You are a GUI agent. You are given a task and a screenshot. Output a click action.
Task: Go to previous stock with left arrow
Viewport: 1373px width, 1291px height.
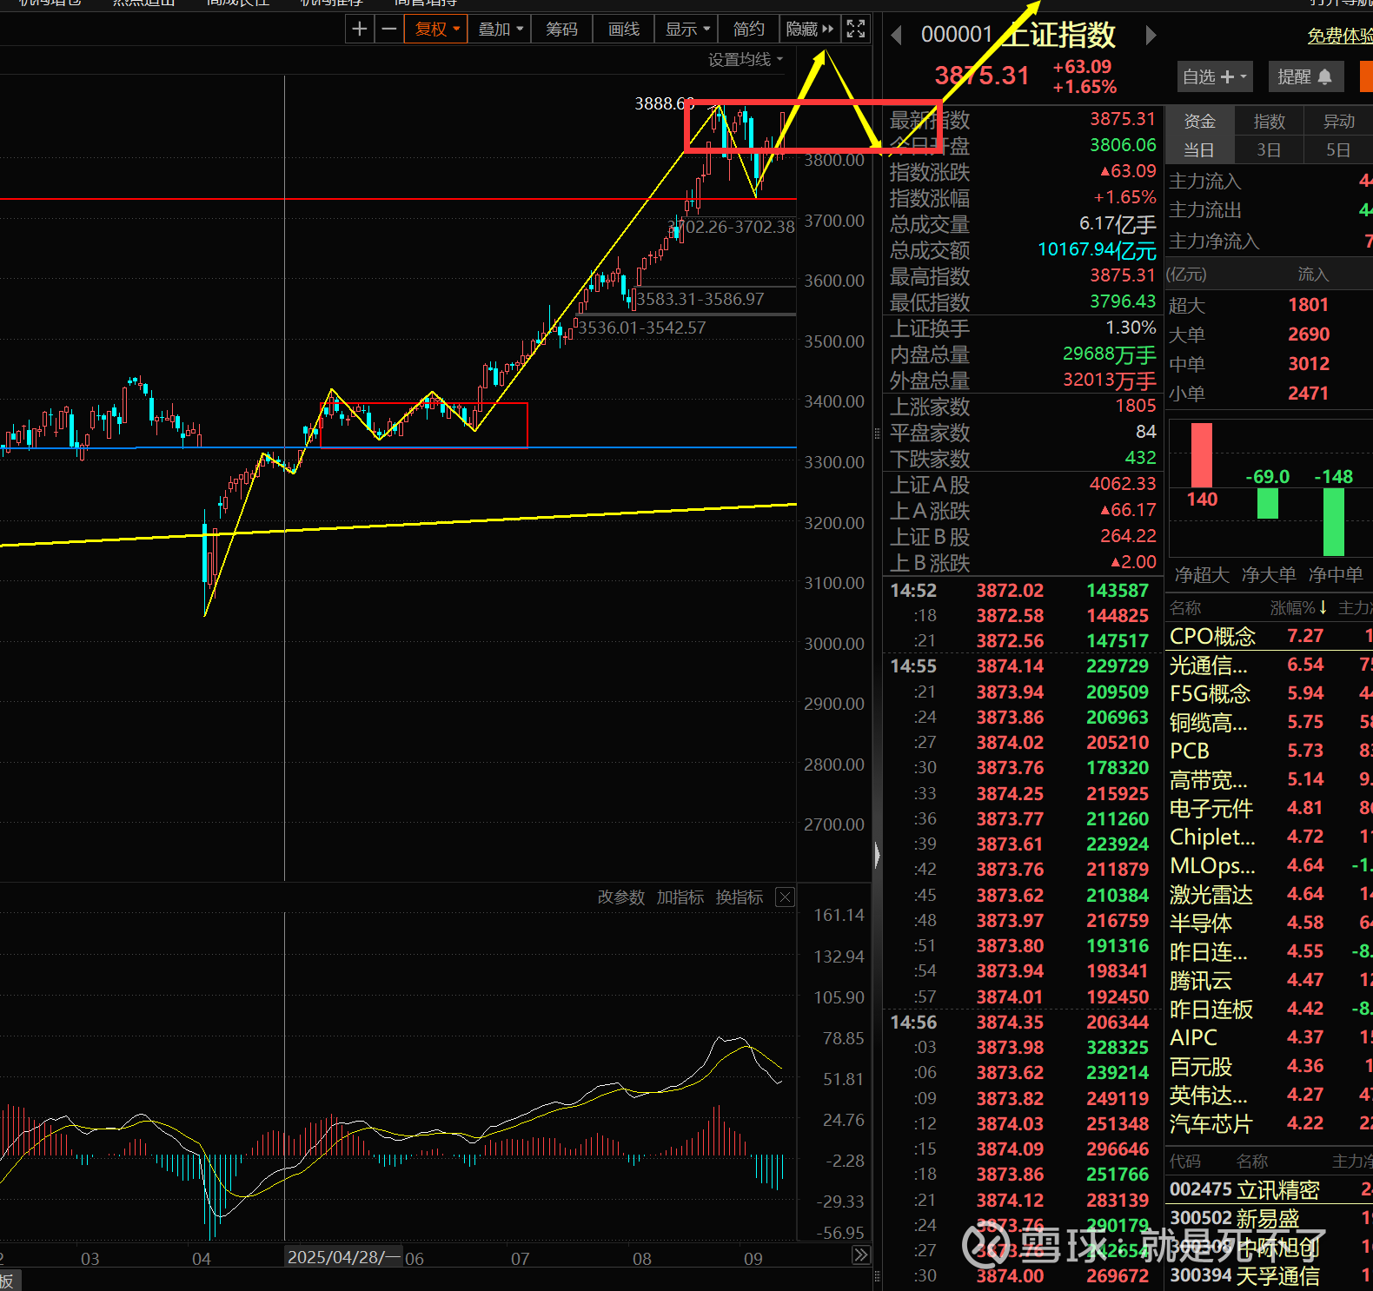click(897, 35)
